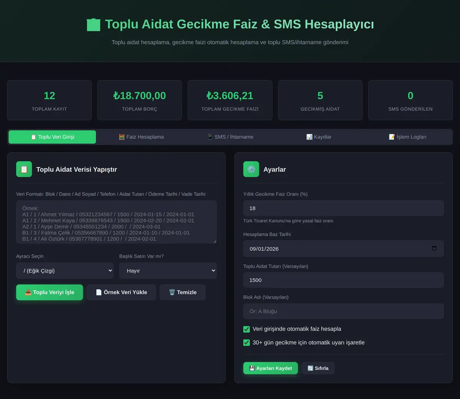Go to SMS / İhtarname tab
460x399 pixels.
point(230,137)
